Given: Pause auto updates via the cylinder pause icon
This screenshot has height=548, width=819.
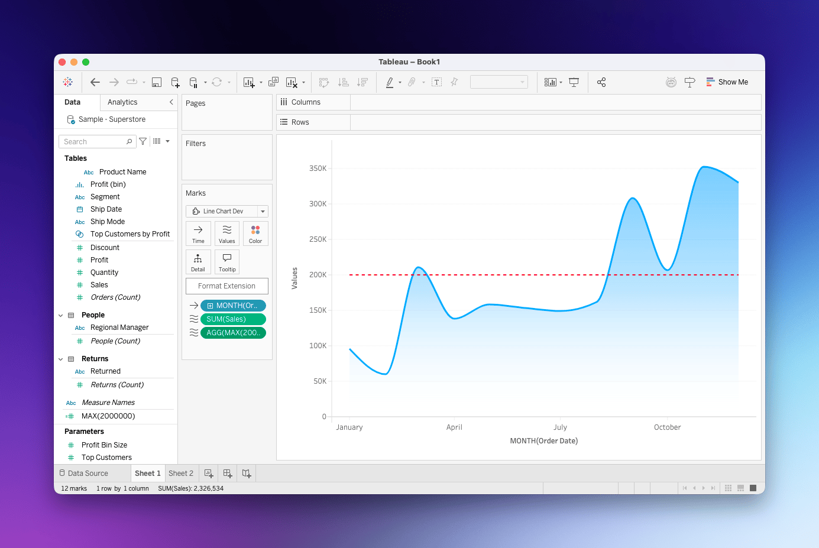Looking at the screenshot, I should pyautogui.click(x=193, y=82).
